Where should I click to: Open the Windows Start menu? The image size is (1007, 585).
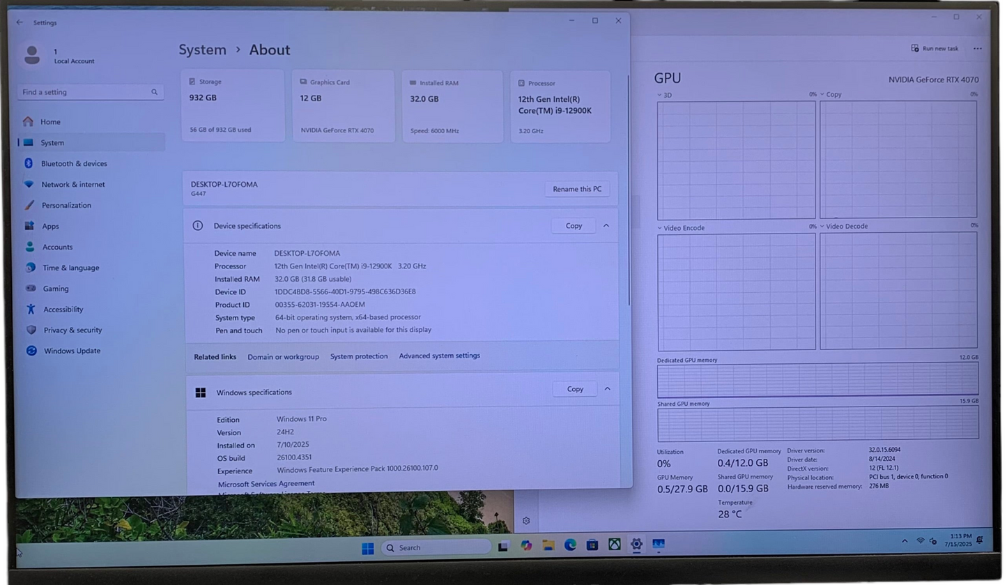pyautogui.click(x=368, y=548)
